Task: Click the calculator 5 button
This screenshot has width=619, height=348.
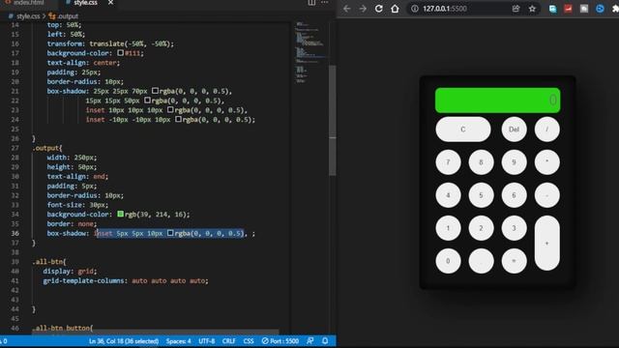Action: pos(481,195)
